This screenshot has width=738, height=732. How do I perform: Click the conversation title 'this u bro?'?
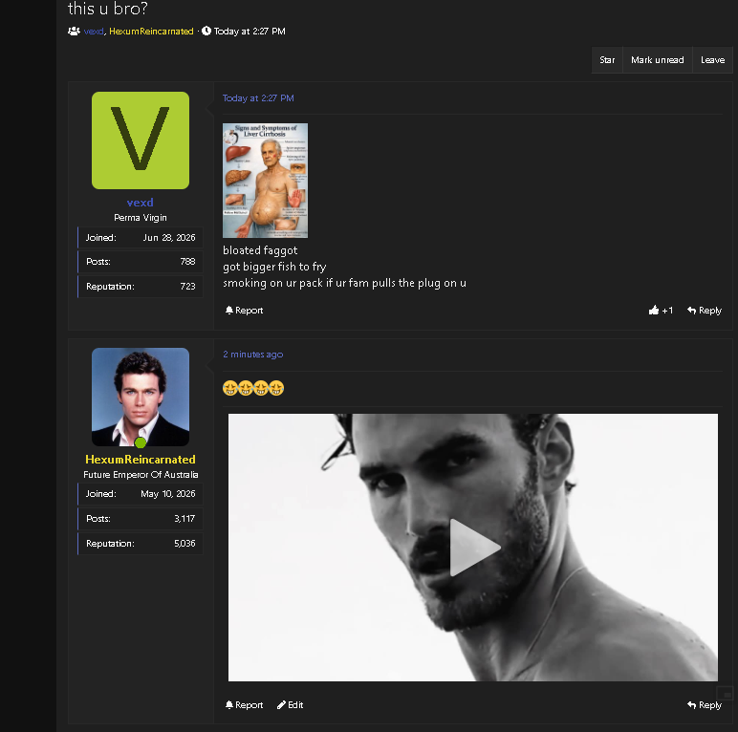pyautogui.click(x=108, y=9)
